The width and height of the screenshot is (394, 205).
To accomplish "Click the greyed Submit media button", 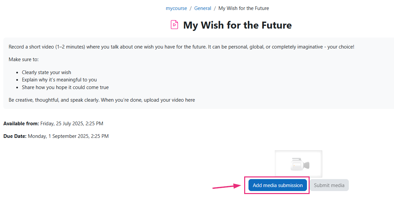I will pos(329,185).
